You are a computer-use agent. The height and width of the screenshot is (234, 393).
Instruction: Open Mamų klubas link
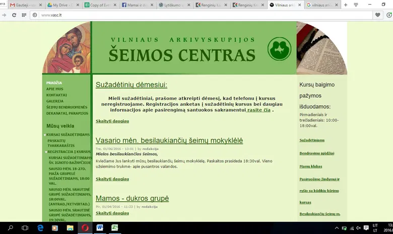[x=310, y=166]
